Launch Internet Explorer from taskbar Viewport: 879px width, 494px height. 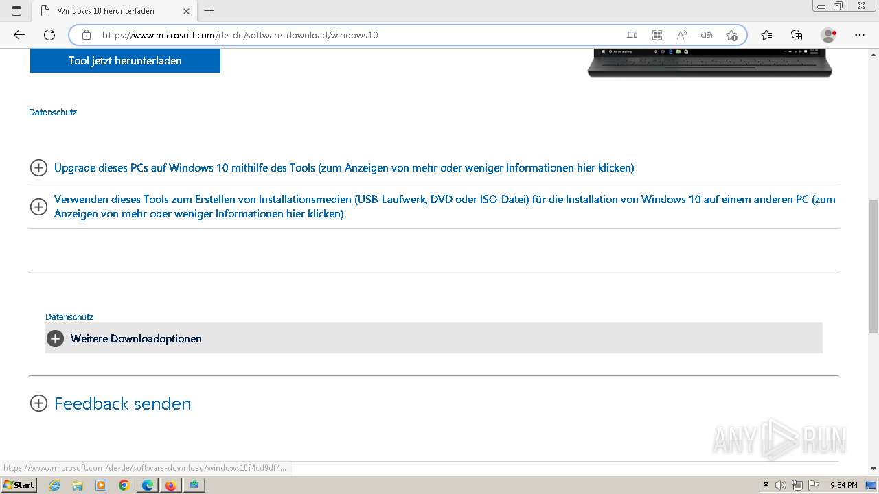coord(54,485)
